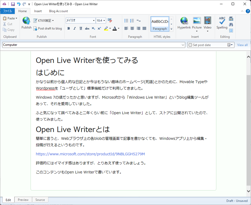
Task: Undo last action with the undo arrow
Action: tap(19, 4)
